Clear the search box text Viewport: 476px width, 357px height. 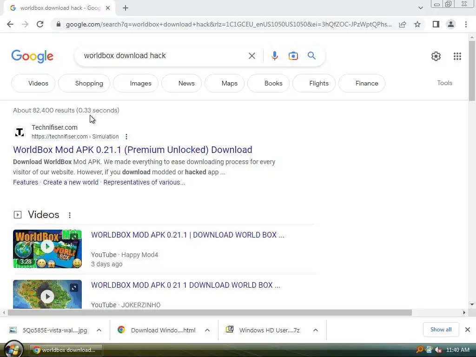251,56
